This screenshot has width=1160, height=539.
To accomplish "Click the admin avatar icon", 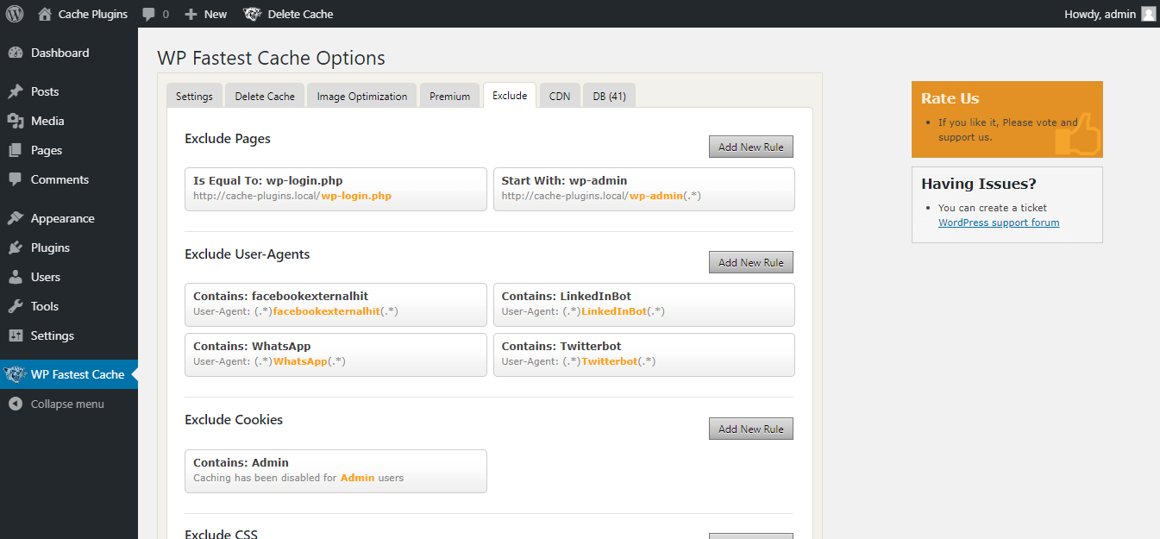I will 1148,14.
